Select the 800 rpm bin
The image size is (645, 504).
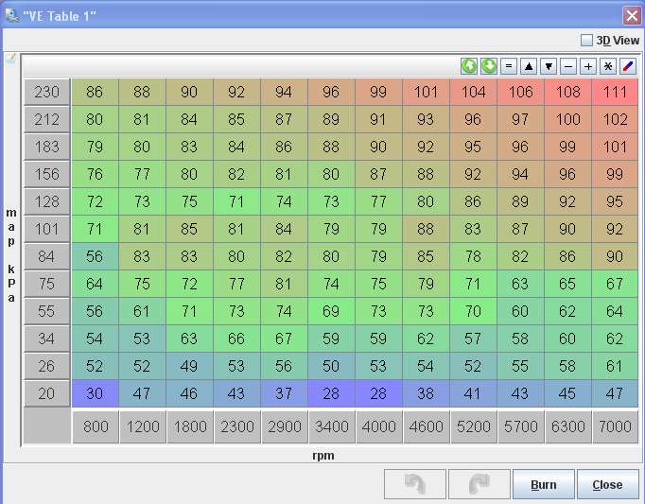pos(96,426)
